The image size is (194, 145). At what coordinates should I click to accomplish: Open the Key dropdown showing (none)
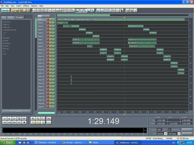[x=166, y=134]
